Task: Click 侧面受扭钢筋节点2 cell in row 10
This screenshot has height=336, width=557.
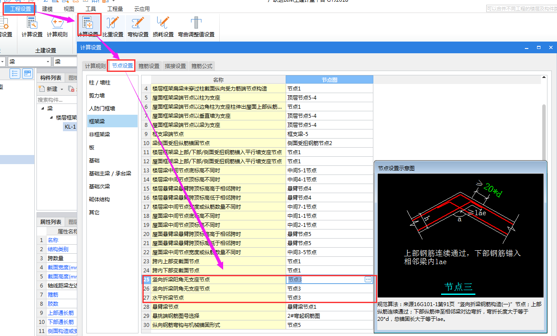Action: pos(330,143)
